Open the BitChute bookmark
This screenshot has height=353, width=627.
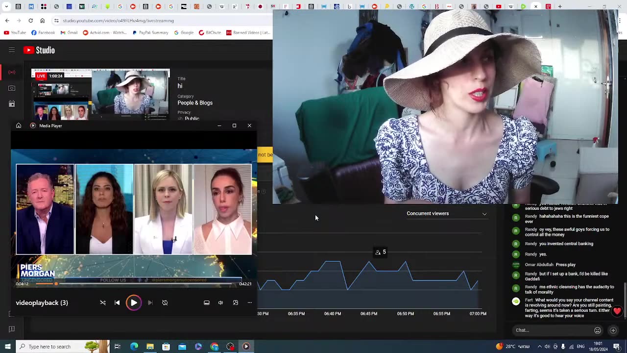(x=210, y=33)
